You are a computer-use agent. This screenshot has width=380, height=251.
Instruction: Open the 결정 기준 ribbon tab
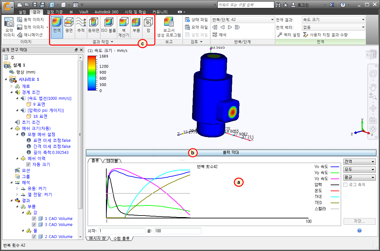[x=55, y=12]
